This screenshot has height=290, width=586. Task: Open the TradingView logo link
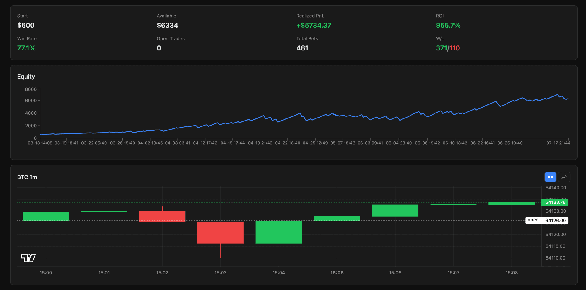(x=28, y=258)
